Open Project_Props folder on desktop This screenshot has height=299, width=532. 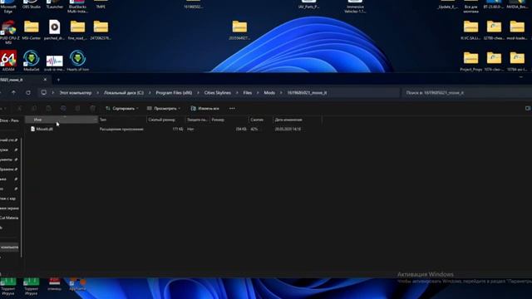pyautogui.click(x=471, y=61)
